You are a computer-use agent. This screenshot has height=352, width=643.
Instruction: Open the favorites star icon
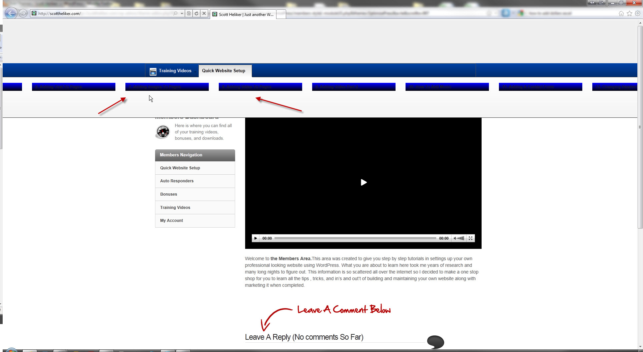(629, 13)
